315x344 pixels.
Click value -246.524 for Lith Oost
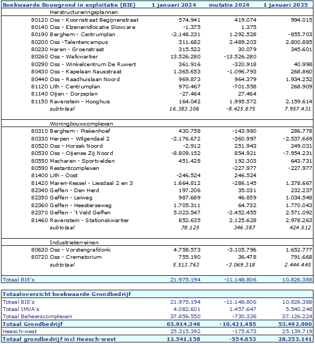(x=188, y=176)
